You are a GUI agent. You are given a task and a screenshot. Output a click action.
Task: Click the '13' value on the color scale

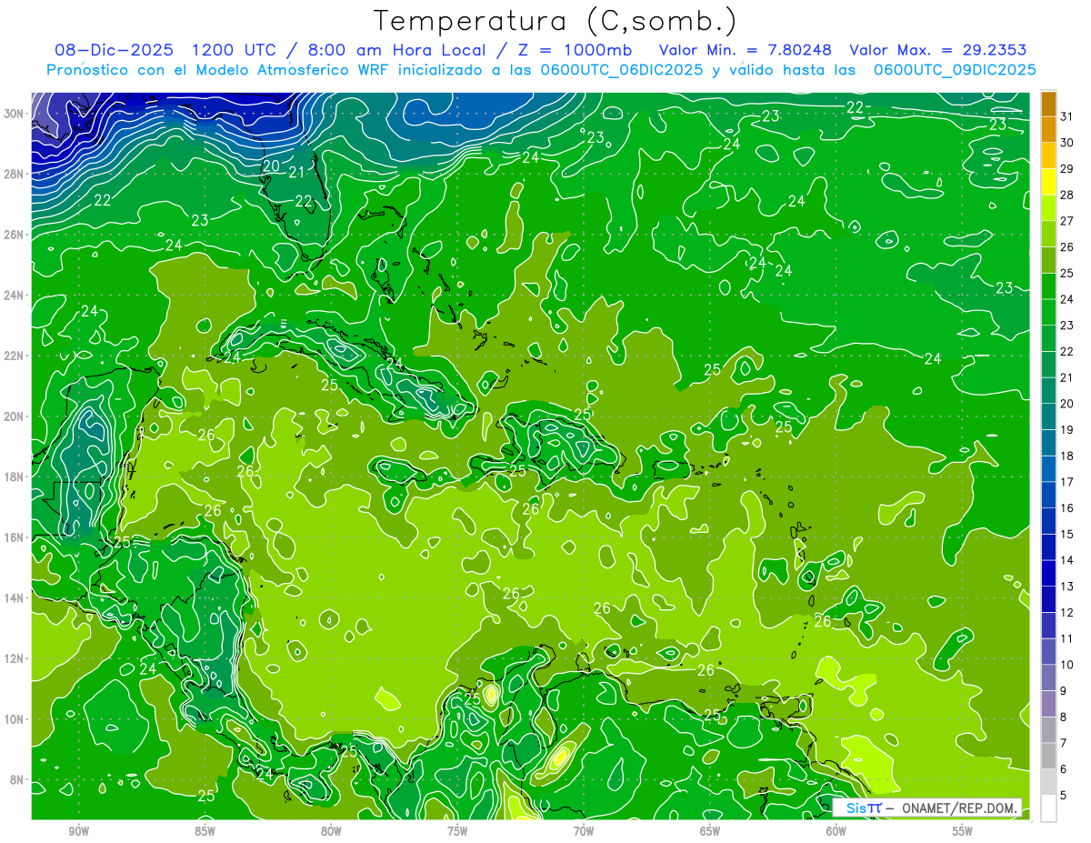coord(1067,587)
